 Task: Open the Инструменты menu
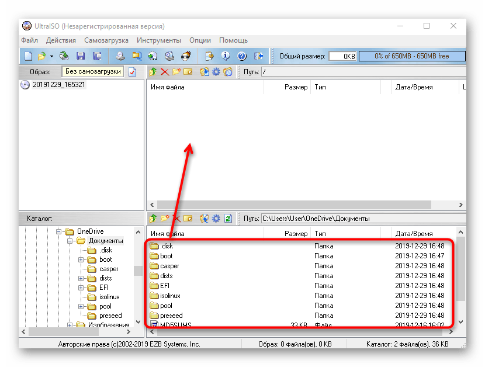tap(159, 40)
